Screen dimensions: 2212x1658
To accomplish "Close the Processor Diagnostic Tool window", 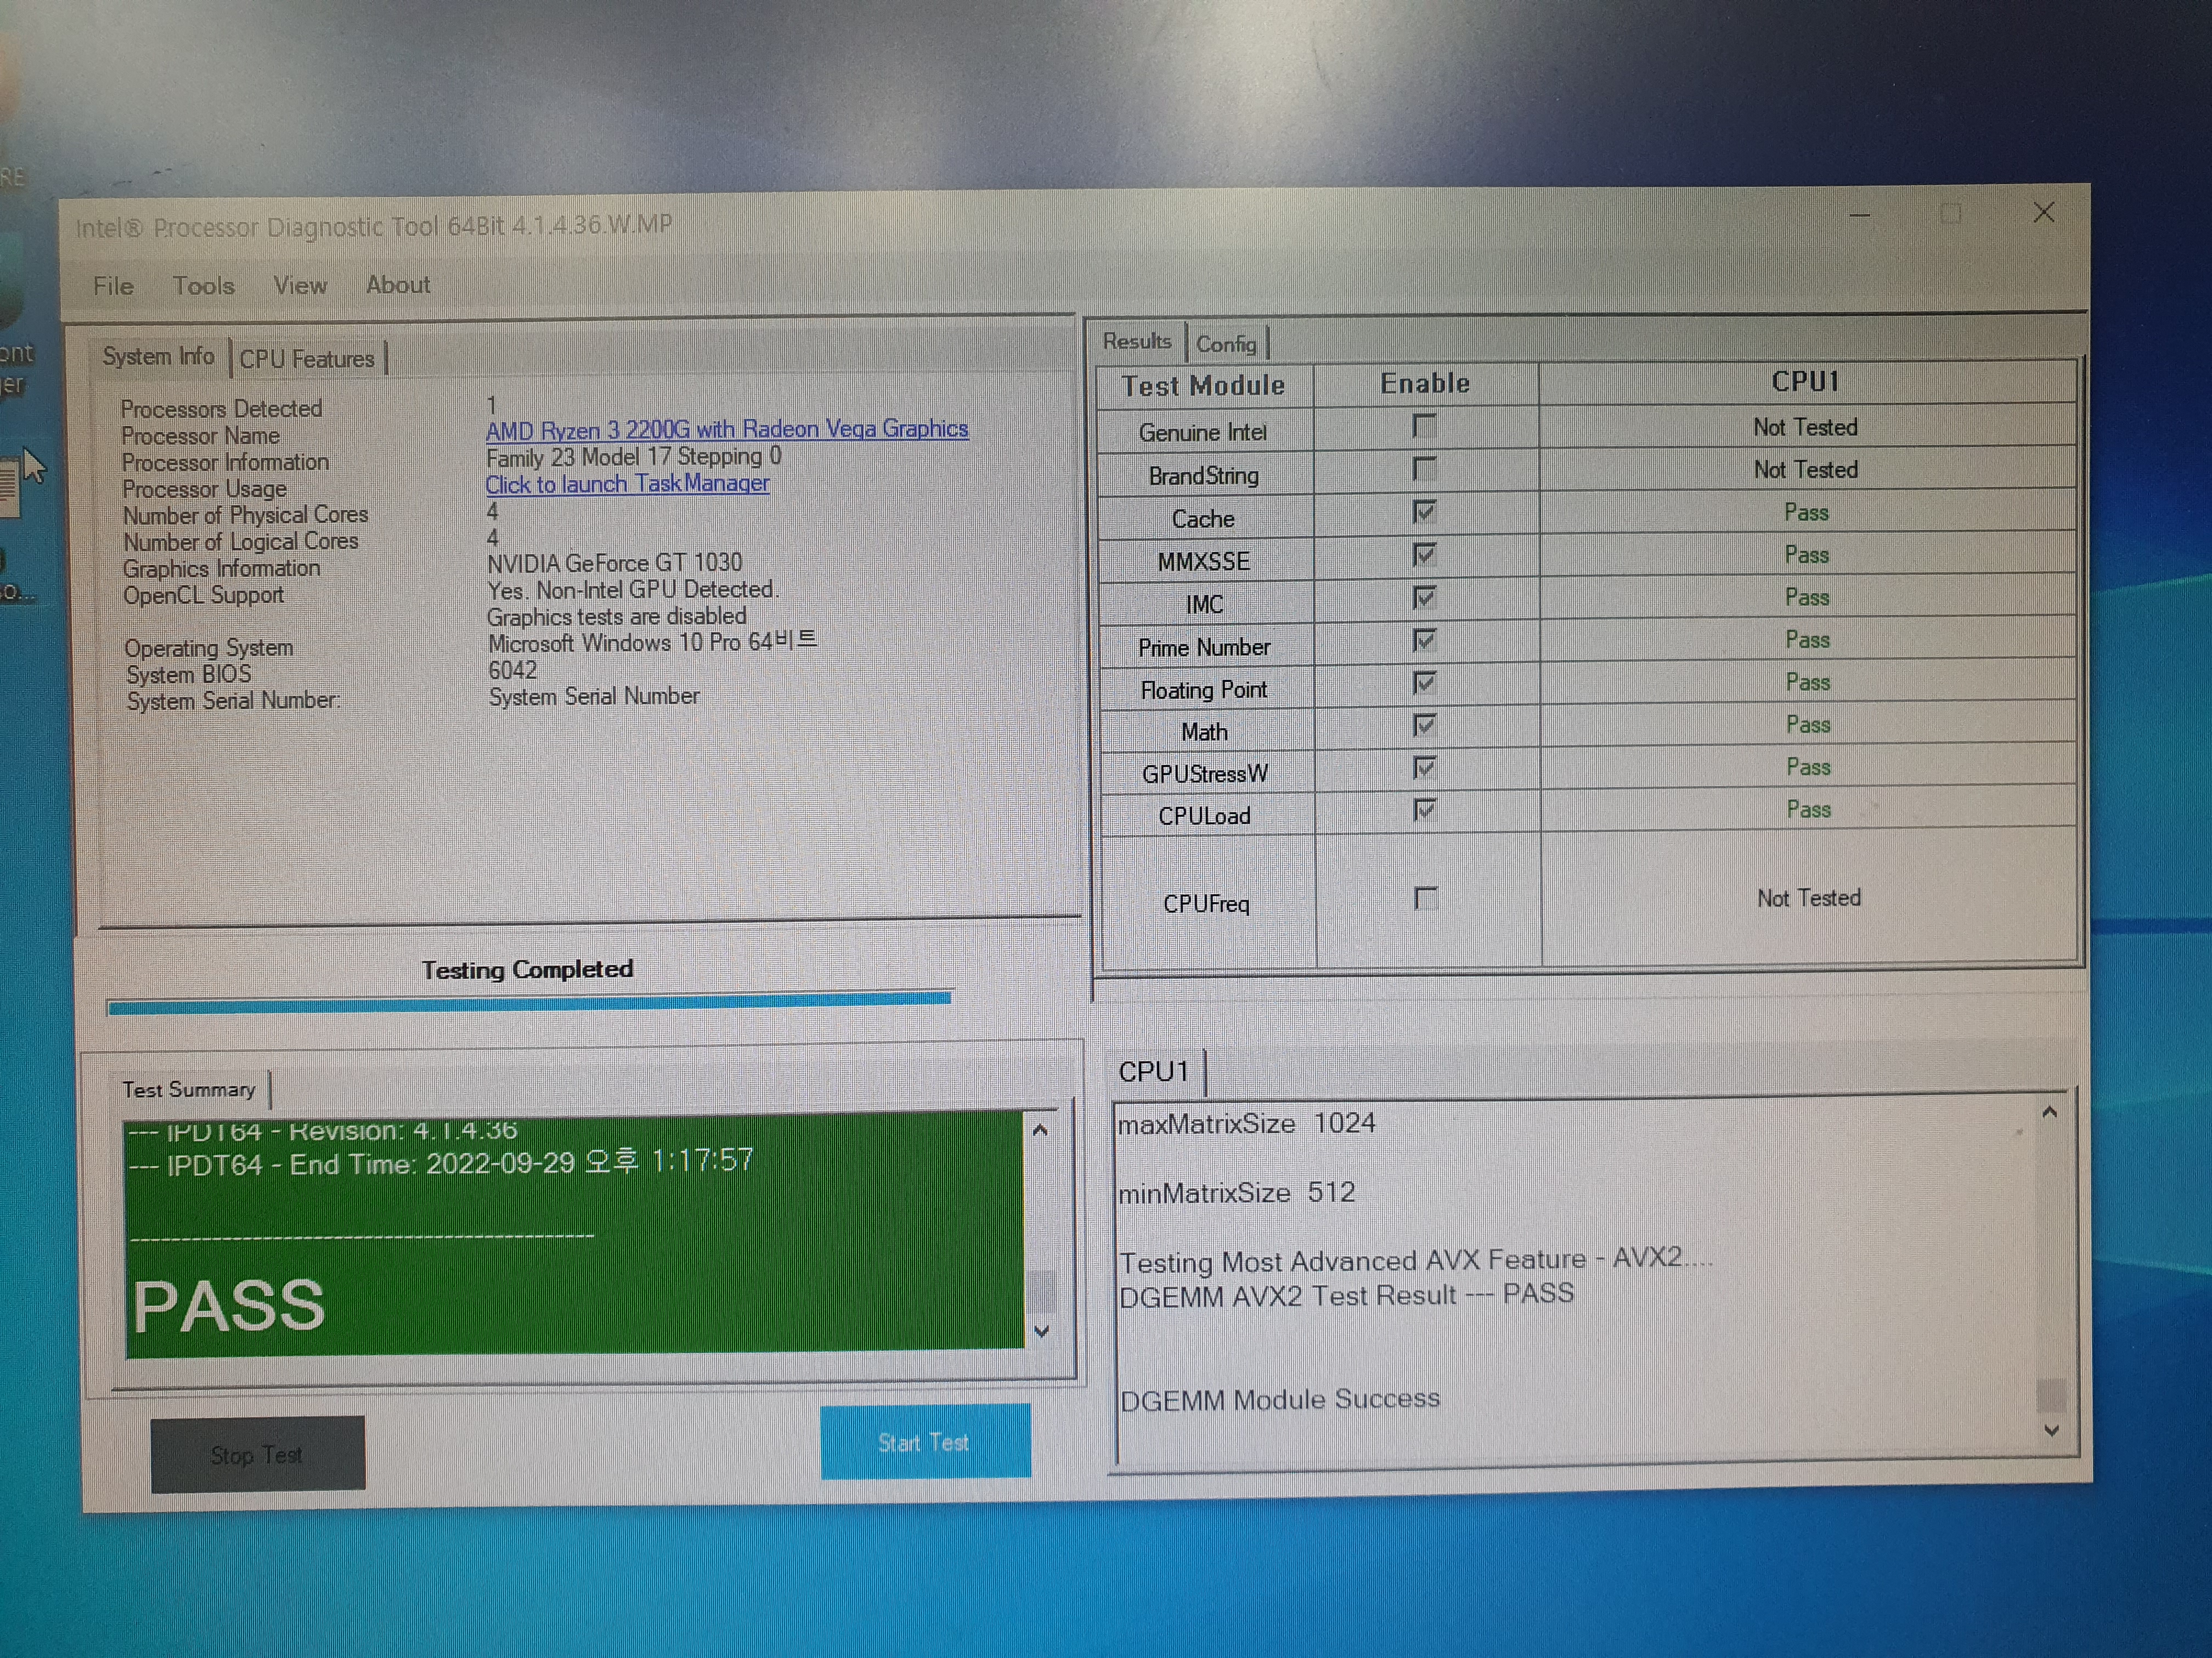I will point(2043,212).
